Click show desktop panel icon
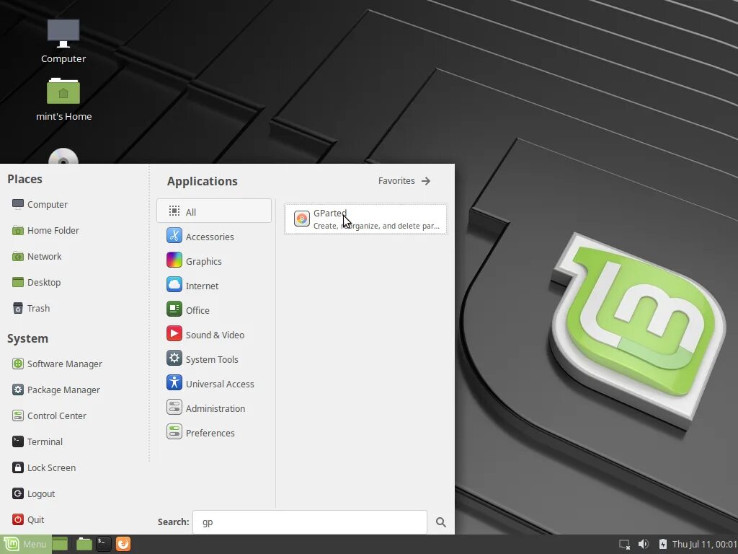 pos(60,544)
